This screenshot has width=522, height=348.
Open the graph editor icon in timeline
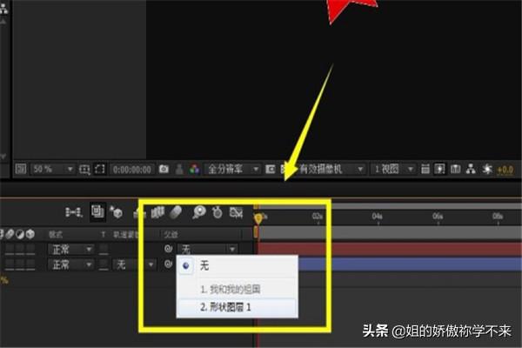coord(235,211)
